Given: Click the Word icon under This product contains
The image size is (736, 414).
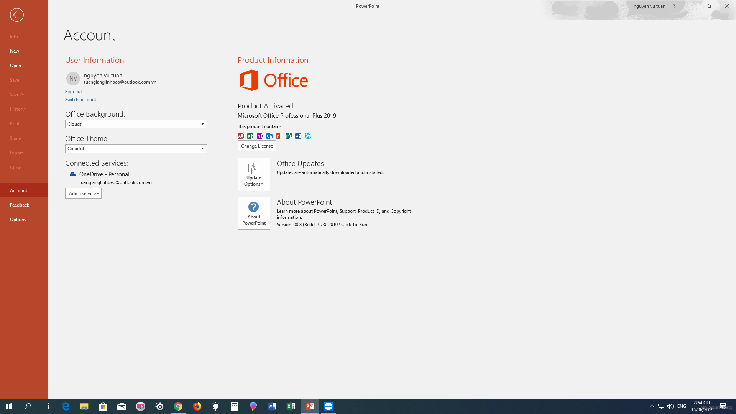Looking at the screenshot, I should 298,136.
